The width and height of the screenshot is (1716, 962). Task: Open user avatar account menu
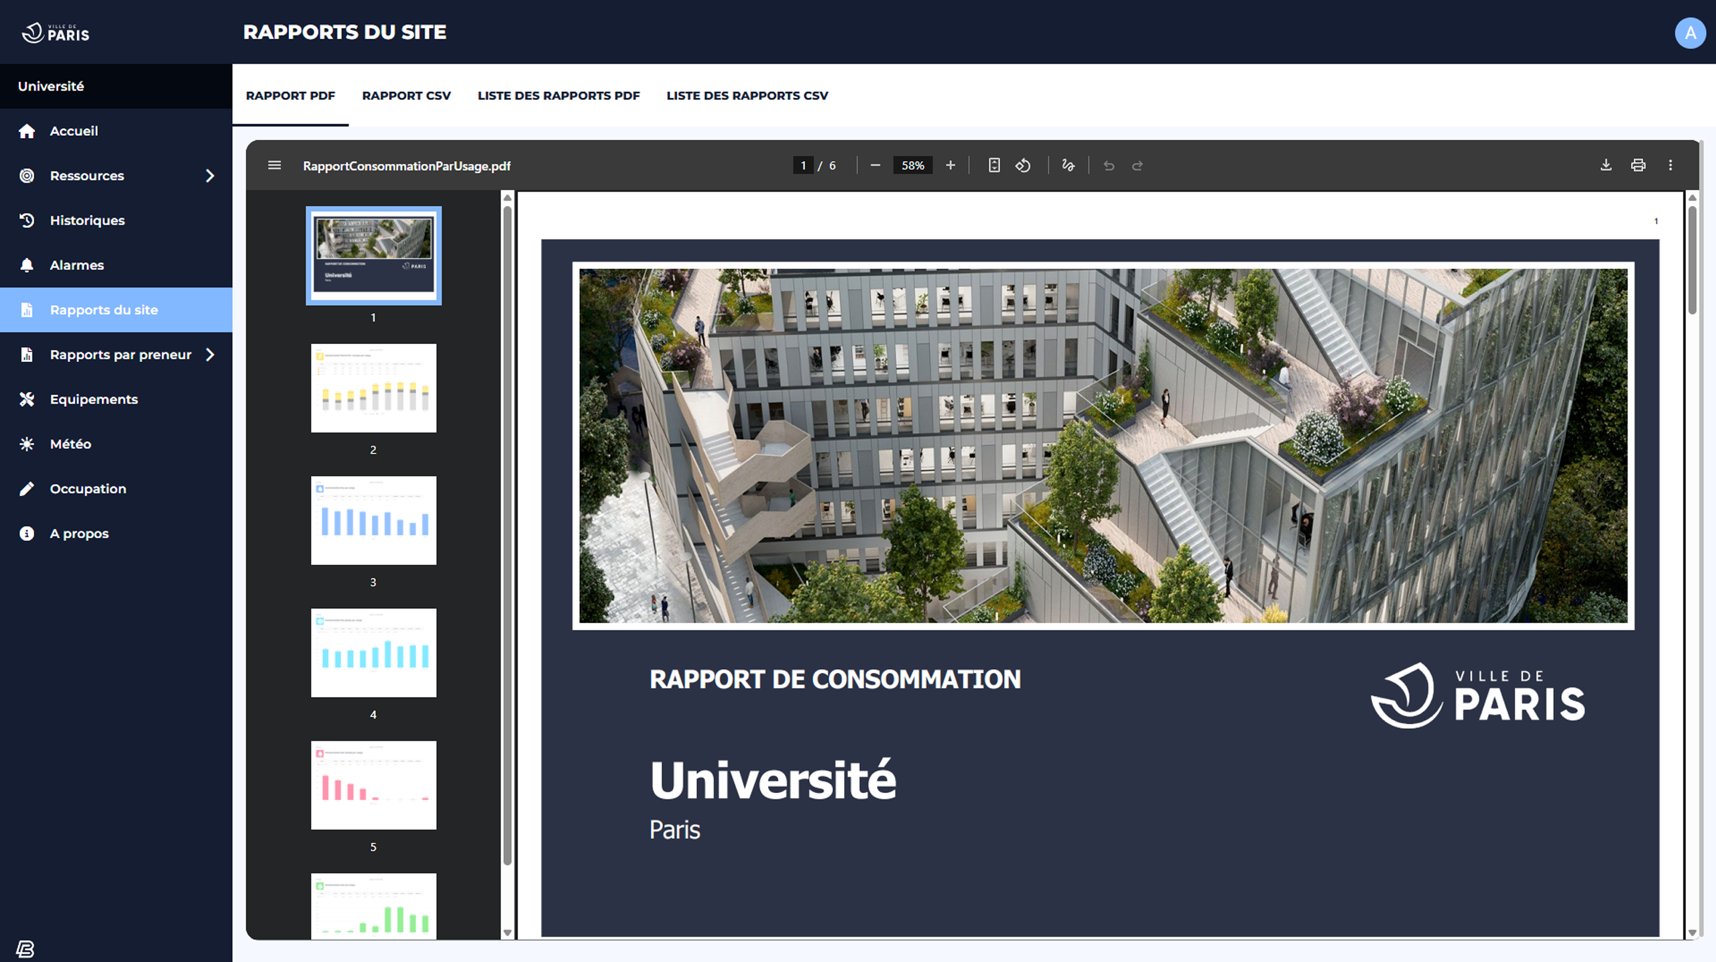pyautogui.click(x=1690, y=32)
